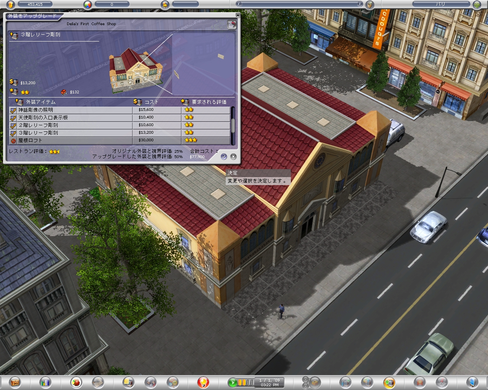This screenshot has width=488, height=390.
Task: Click the upgrade detail zoom preview
Action: (x=203, y=64)
